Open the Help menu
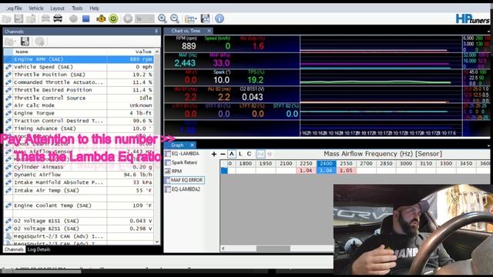Viewport: 493px width, 277px height. tap(94, 8)
